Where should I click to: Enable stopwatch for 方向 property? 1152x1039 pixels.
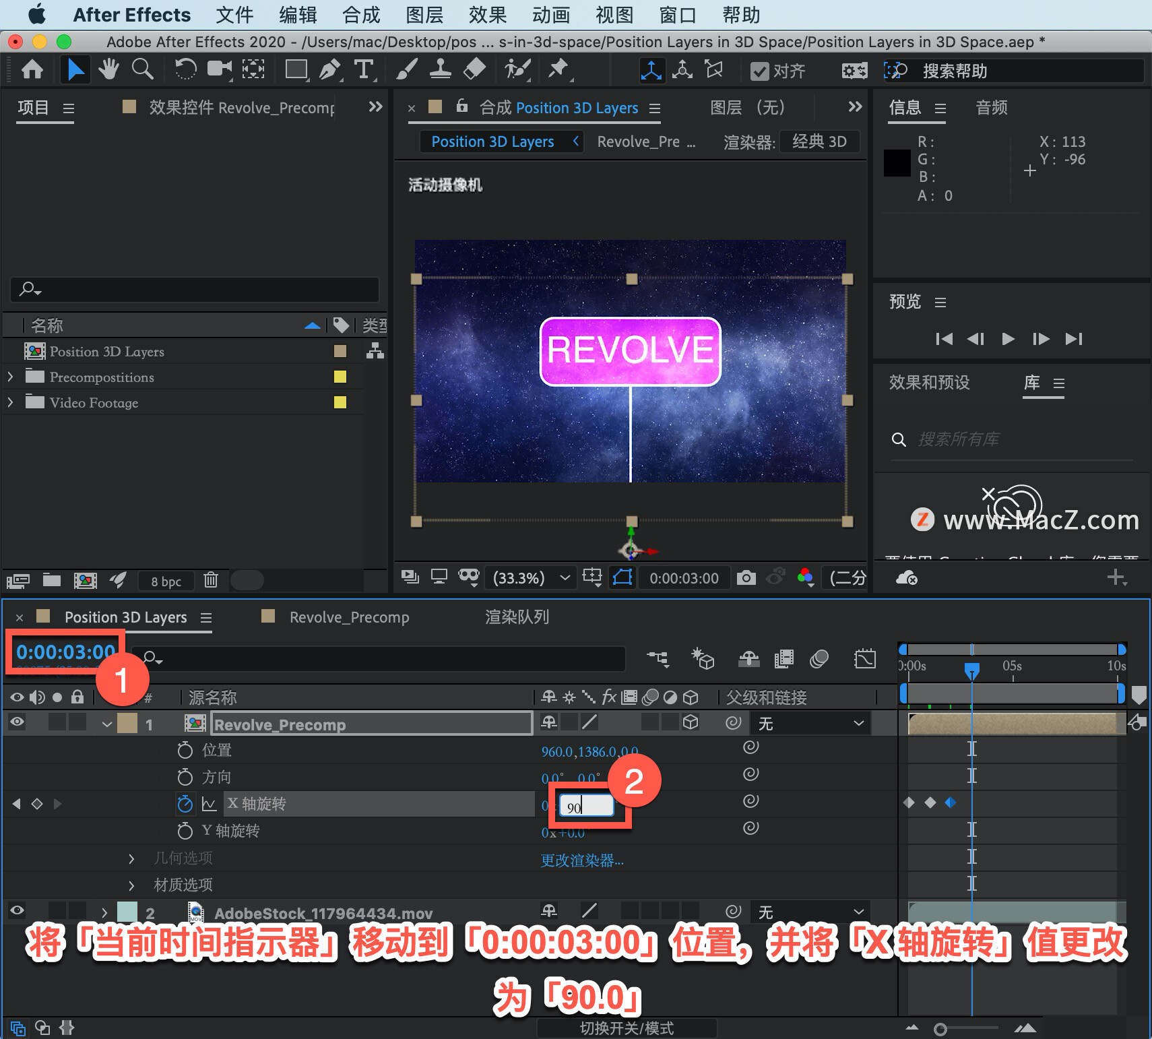point(185,777)
